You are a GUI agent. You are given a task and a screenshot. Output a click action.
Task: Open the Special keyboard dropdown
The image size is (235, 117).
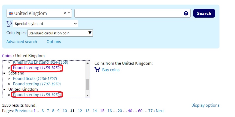45,24
